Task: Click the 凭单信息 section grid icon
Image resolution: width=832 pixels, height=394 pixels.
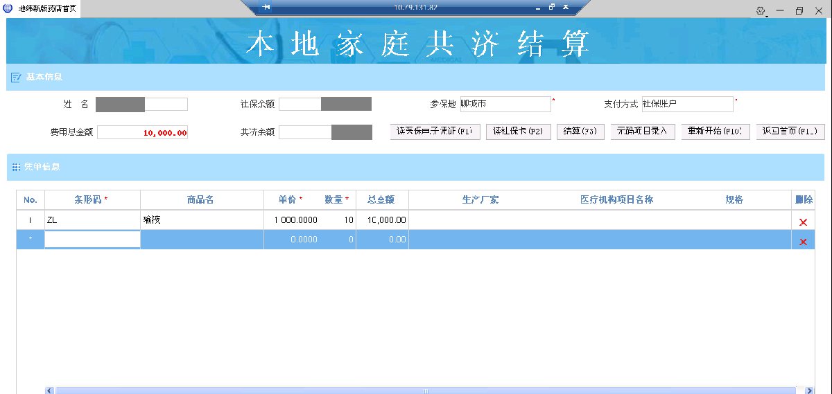Action: tap(16, 167)
